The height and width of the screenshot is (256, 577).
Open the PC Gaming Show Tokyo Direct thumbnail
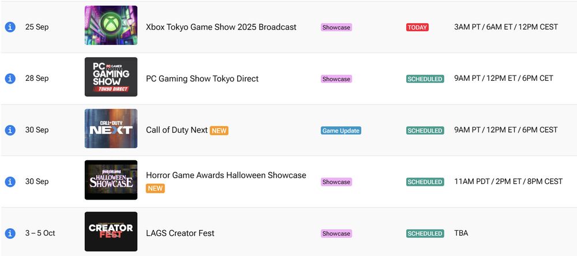coord(111,77)
